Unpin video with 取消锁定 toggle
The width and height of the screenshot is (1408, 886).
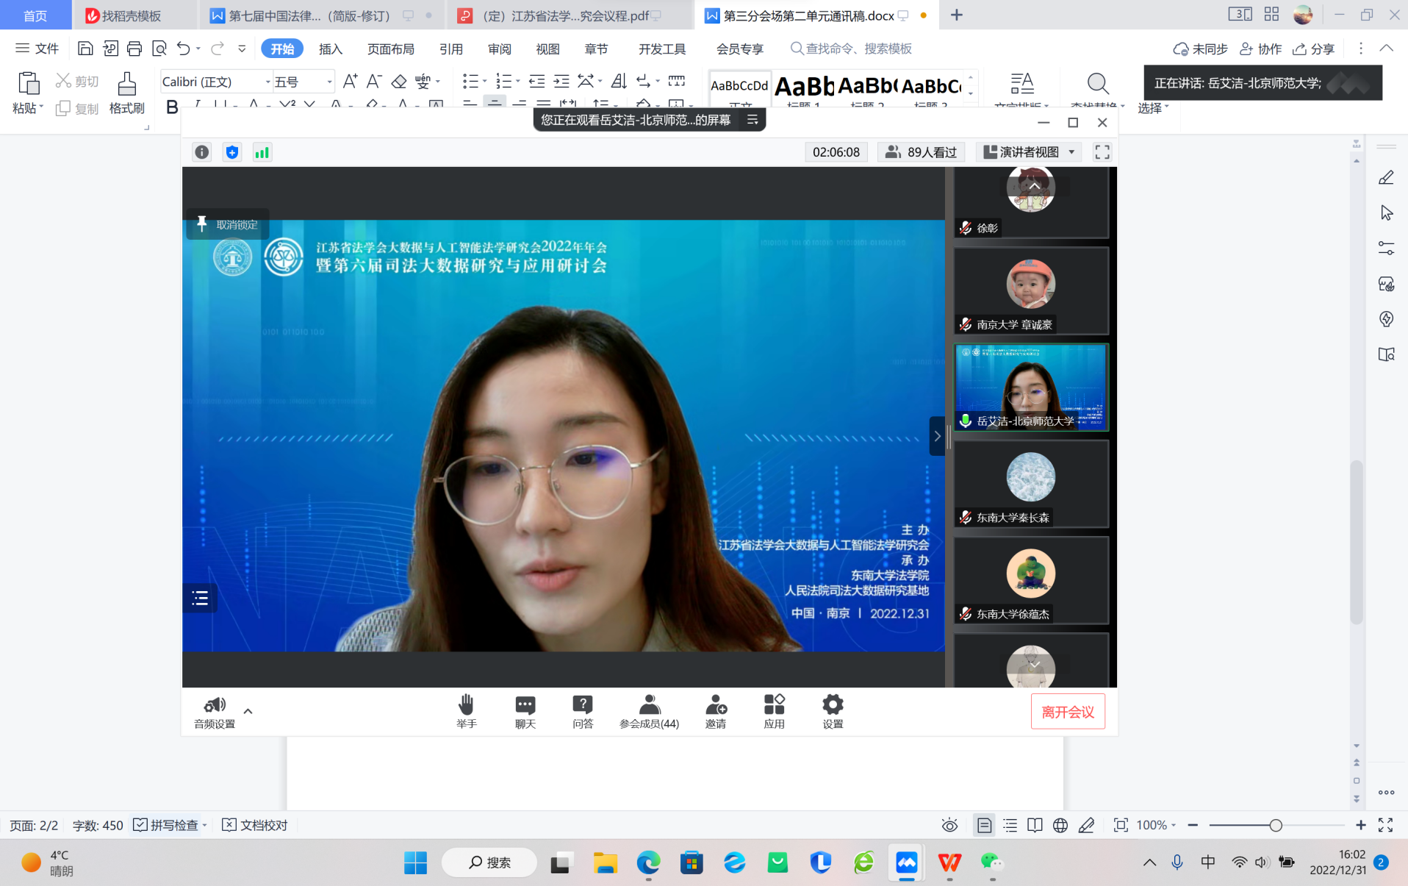pyautogui.click(x=227, y=224)
